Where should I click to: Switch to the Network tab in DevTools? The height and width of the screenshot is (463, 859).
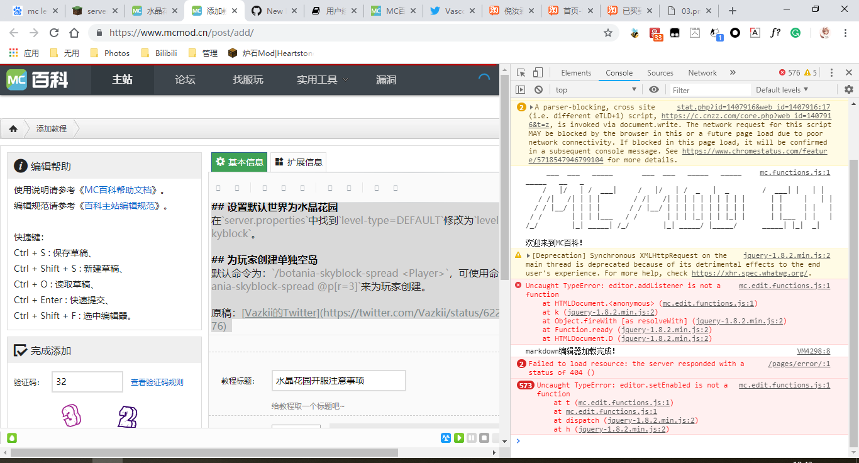pos(702,72)
